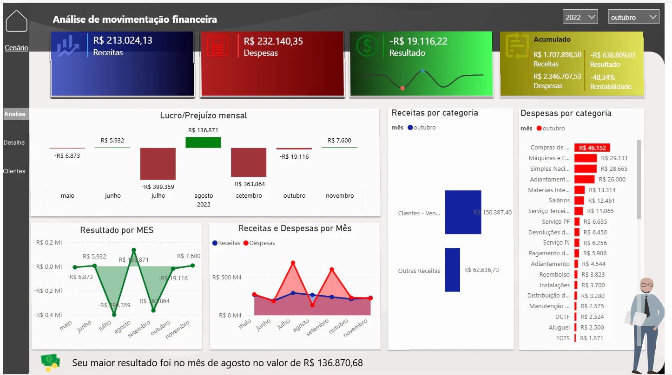Click the Receitas growth chart icon
672x375 pixels.
point(68,46)
